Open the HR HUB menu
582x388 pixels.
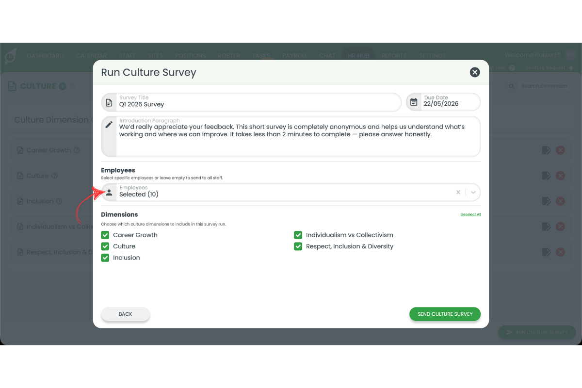pos(358,55)
